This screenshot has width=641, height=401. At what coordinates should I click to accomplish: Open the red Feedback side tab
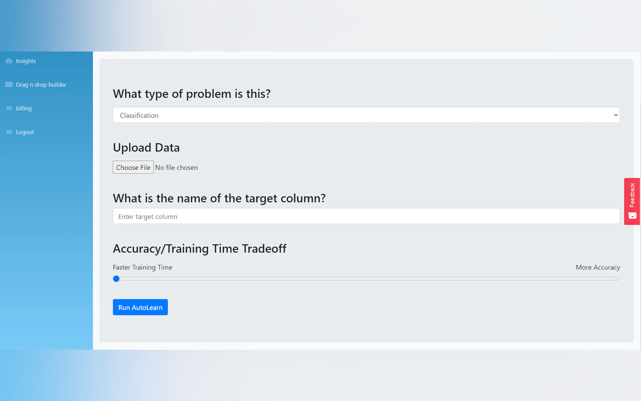point(632,196)
